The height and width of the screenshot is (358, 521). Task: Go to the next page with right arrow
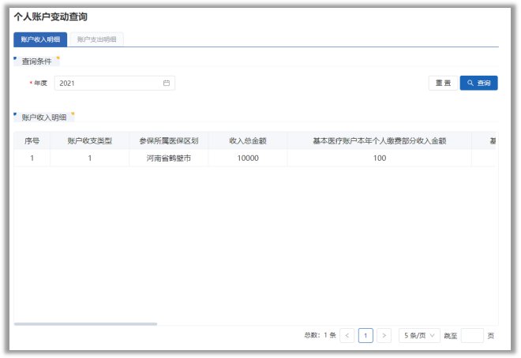pyautogui.click(x=384, y=335)
